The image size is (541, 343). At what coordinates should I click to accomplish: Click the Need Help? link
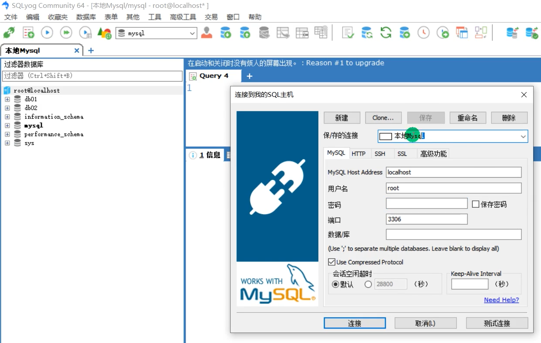click(501, 300)
